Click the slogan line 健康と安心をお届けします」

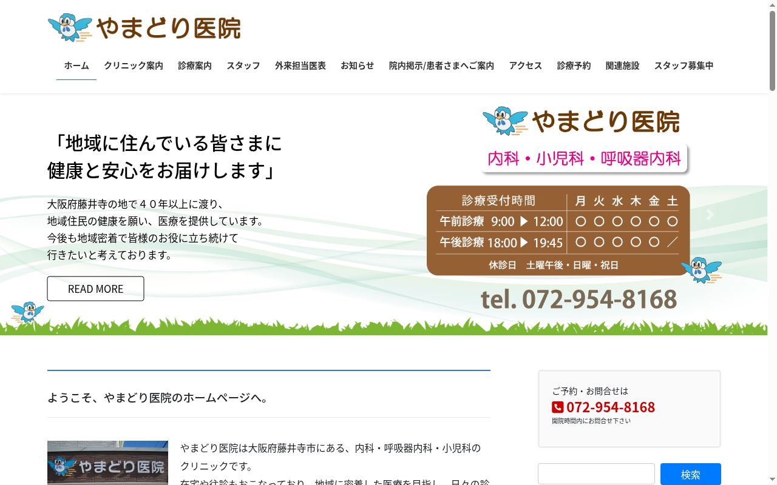[162, 170]
